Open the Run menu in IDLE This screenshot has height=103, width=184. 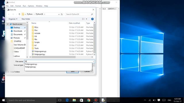coord(24,6)
